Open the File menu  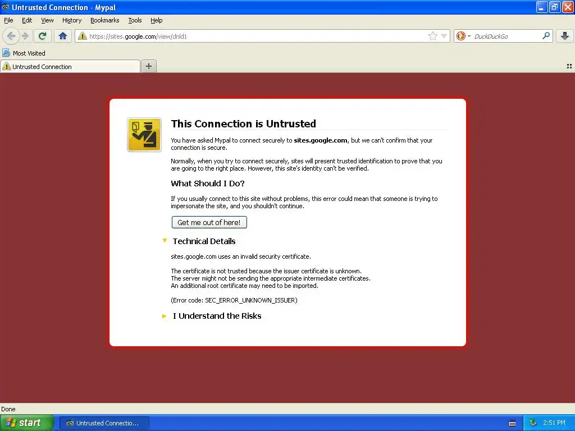pyautogui.click(x=8, y=20)
